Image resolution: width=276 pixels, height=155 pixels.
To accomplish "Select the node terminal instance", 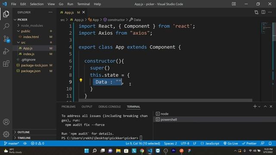I will click(214, 114).
